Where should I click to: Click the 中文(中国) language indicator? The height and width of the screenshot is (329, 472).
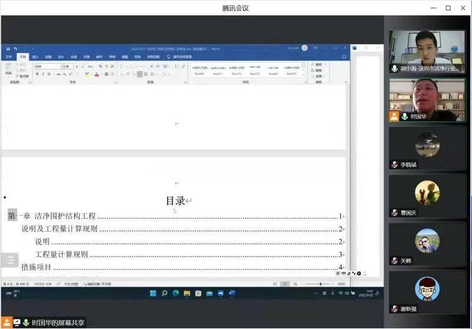(71, 284)
